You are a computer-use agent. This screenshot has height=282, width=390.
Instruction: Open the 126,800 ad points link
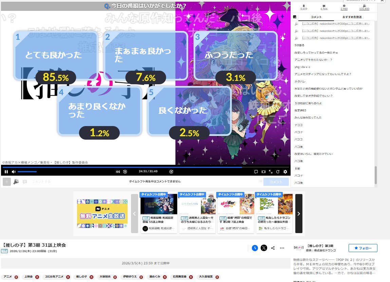tap(364, 9)
